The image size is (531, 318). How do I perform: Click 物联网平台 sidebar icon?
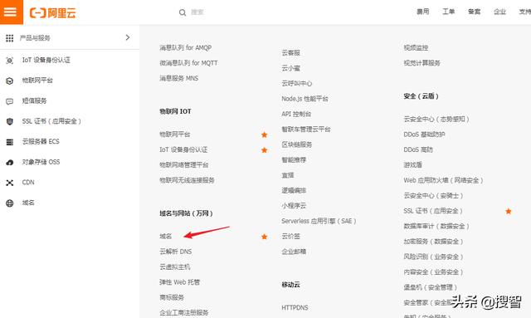click(10, 81)
